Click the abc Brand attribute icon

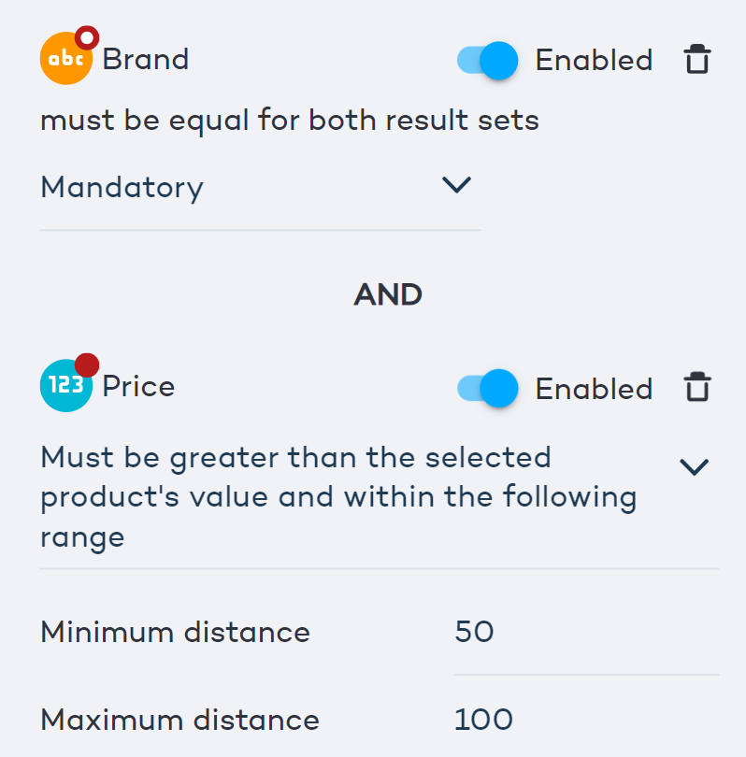coord(65,59)
